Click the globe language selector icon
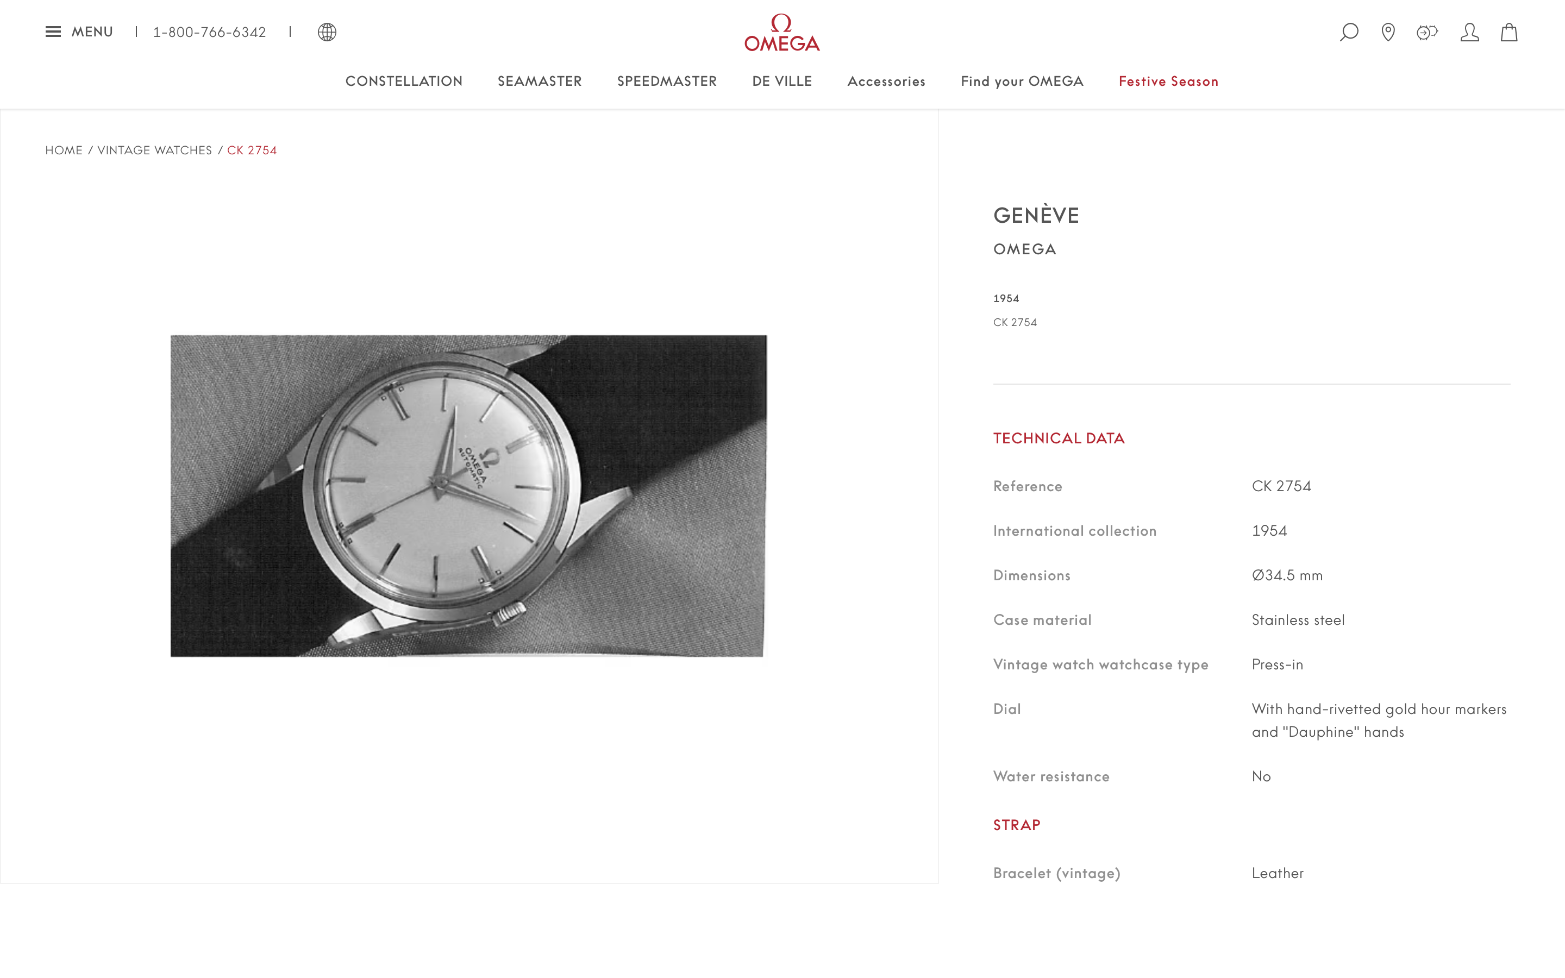This screenshot has width=1565, height=978. (x=327, y=32)
